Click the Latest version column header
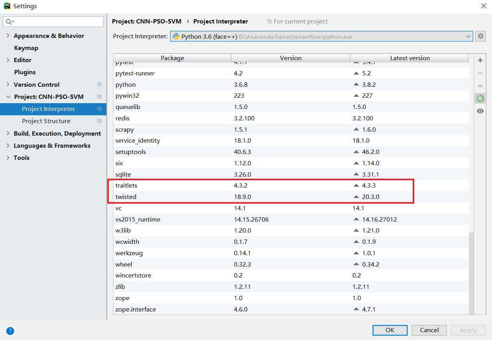 (409, 58)
